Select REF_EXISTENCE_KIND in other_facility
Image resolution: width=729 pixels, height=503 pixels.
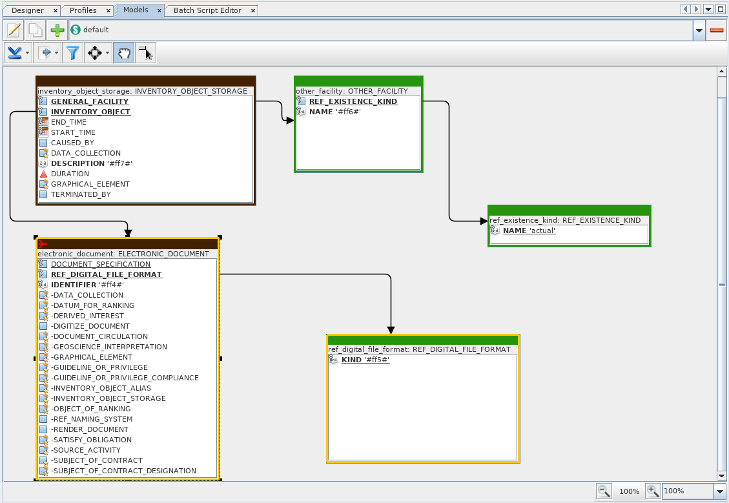pos(353,101)
